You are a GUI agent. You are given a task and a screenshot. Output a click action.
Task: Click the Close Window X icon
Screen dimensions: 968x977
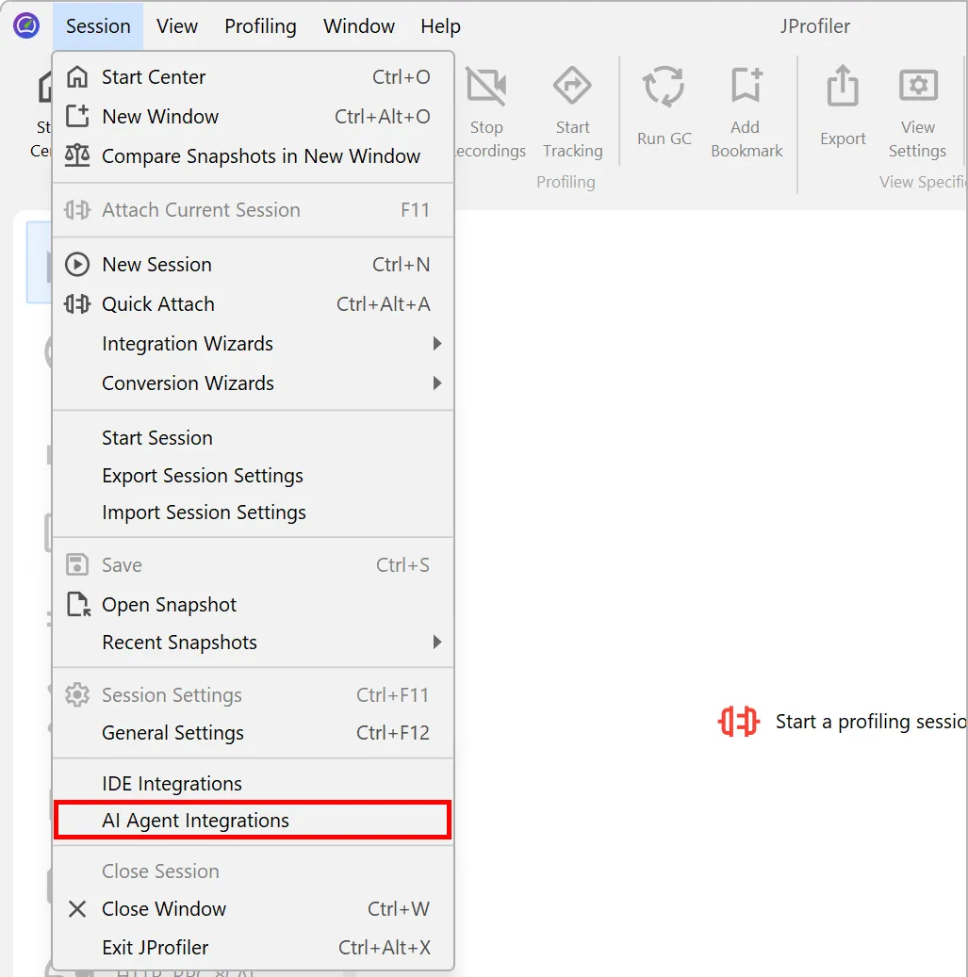pos(77,909)
